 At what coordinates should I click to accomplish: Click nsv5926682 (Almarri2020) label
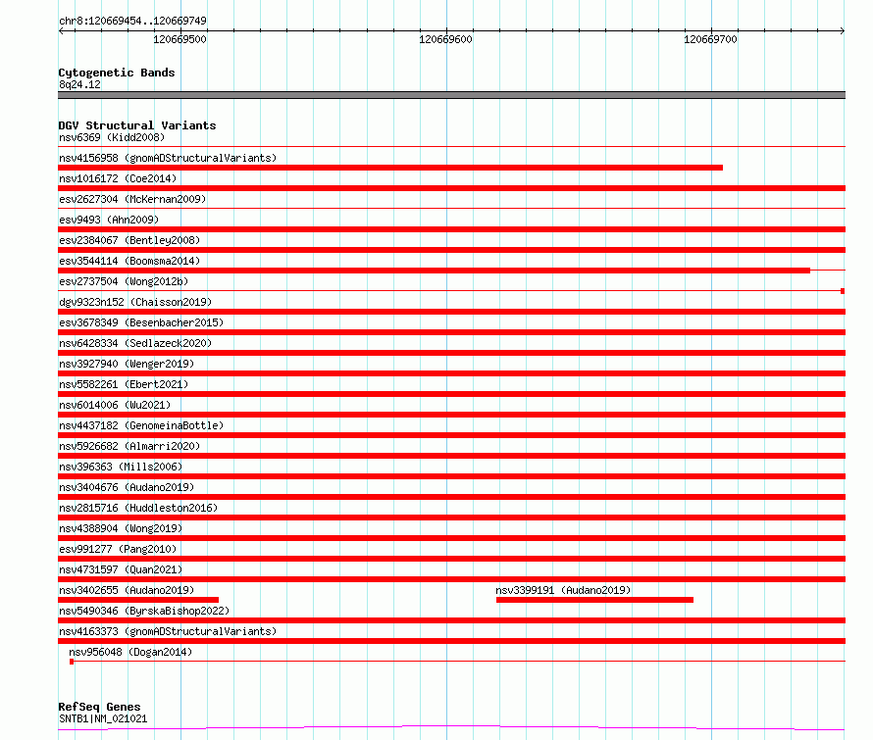[129, 446]
